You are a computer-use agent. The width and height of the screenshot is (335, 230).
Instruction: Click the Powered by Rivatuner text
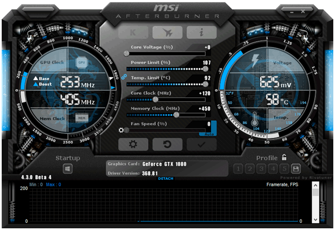pyautogui.click(x=306, y=178)
